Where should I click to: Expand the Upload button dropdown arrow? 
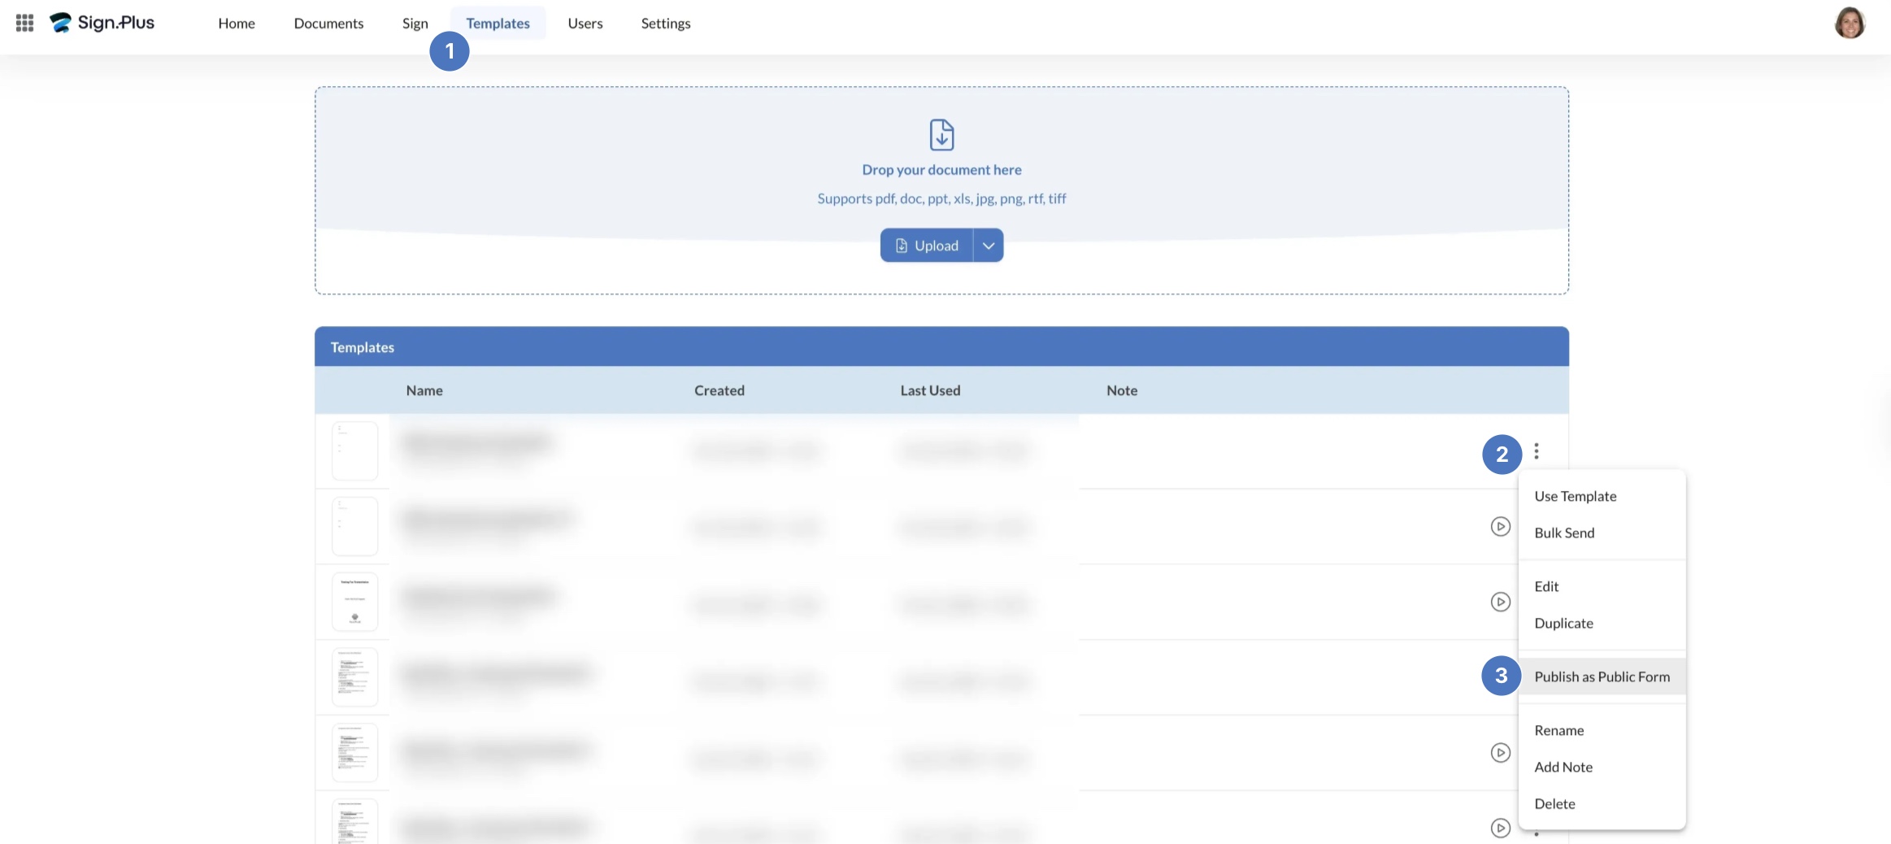pyautogui.click(x=988, y=246)
